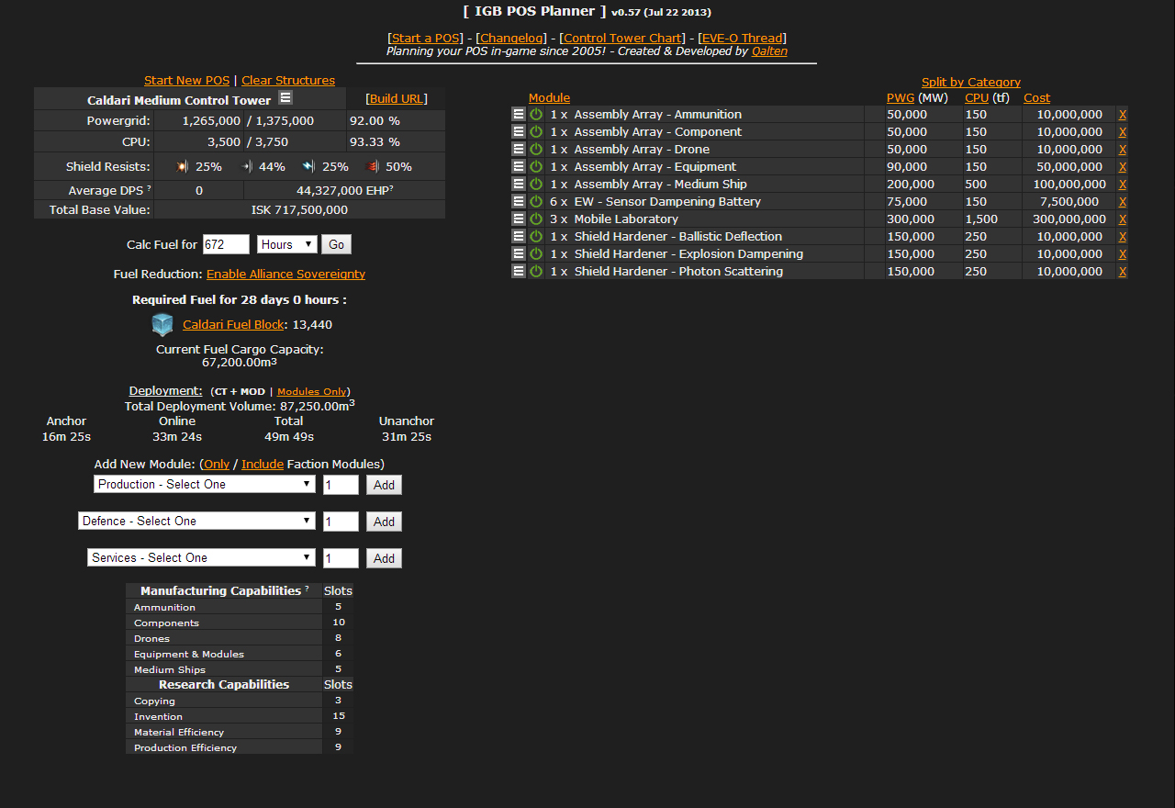Sort the table by PWG column
This screenshot has width=1175, height=808.
tap(901, 98)
